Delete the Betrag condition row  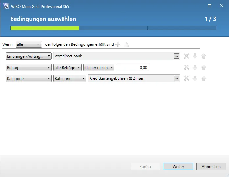(x=187, y=67)
